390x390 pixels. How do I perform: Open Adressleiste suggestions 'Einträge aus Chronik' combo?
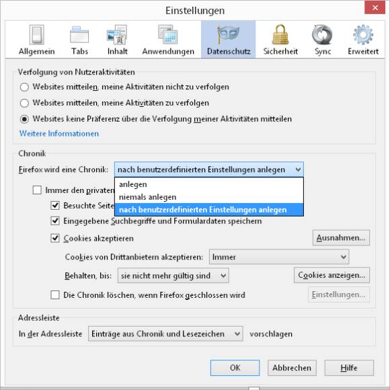click(x=165, y=334)
